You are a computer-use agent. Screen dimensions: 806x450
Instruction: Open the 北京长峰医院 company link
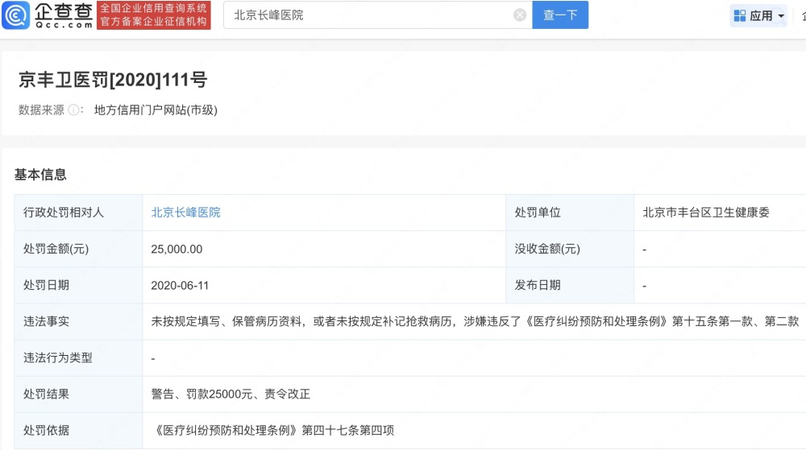(185, 213)
